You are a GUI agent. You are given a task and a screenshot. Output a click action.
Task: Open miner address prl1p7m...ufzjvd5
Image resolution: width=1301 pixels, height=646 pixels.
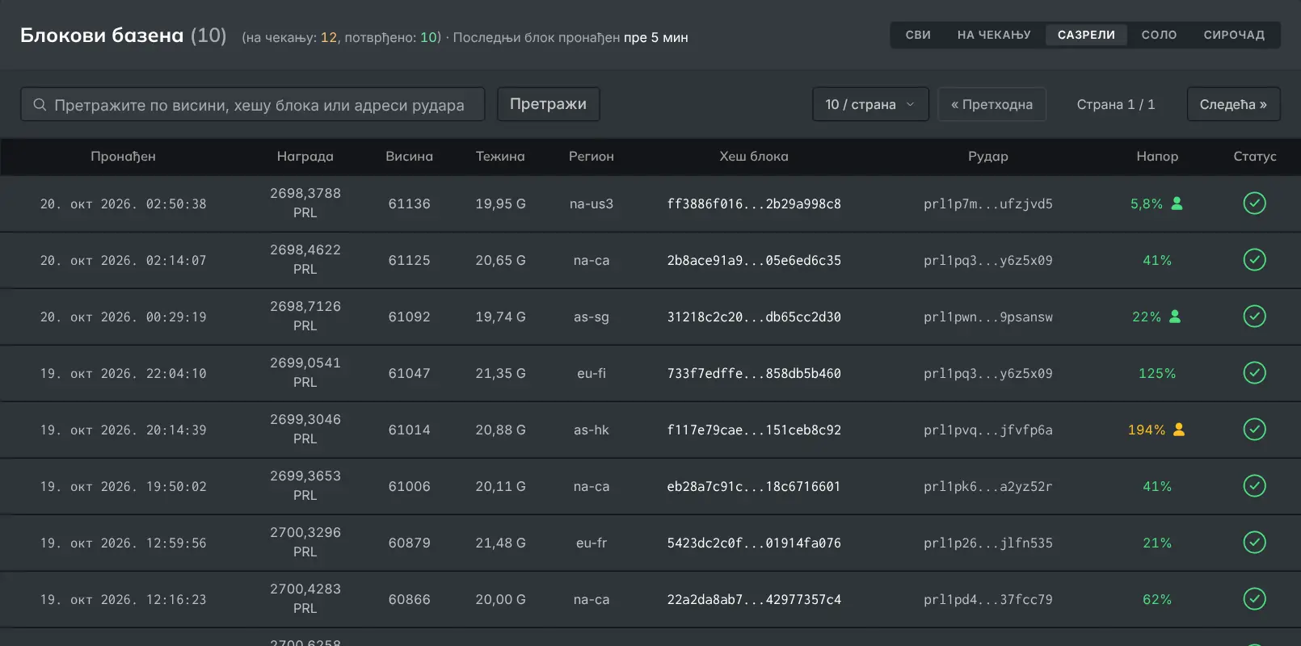tap(988, 204)
